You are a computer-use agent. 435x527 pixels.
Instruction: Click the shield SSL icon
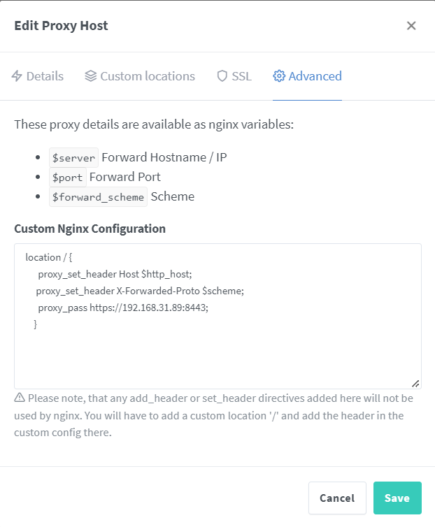(222, 76)
